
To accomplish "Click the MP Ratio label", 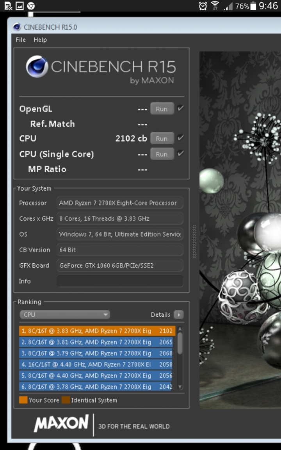I will click(x=47, y=169).
